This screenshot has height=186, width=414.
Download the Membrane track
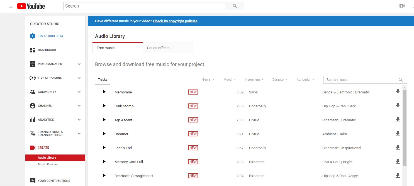[x=398, y=92]
